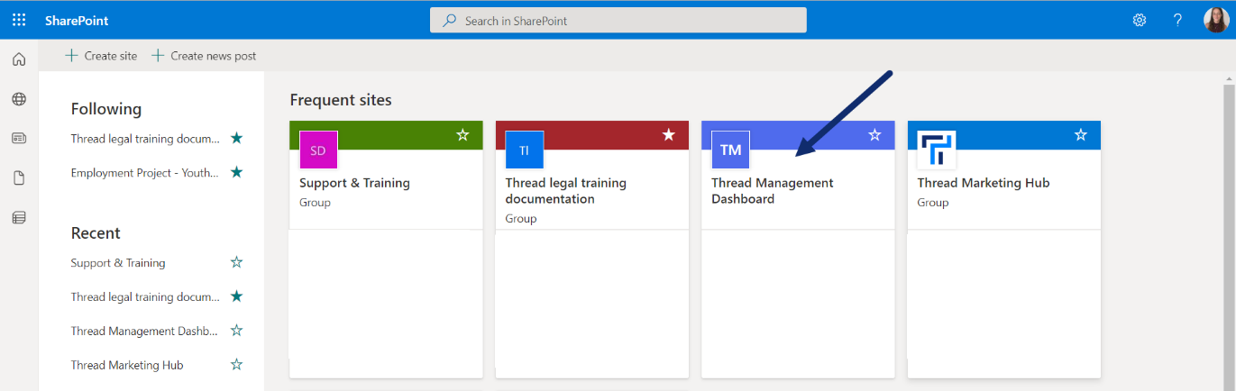The width and height of the screenshot is (1236, 391).
Task: Open Thread legal training link under Following
Action: [145, 139]
